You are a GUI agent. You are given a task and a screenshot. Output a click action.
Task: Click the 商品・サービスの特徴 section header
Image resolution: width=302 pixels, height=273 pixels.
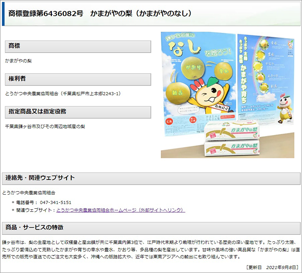coord(151,228)
